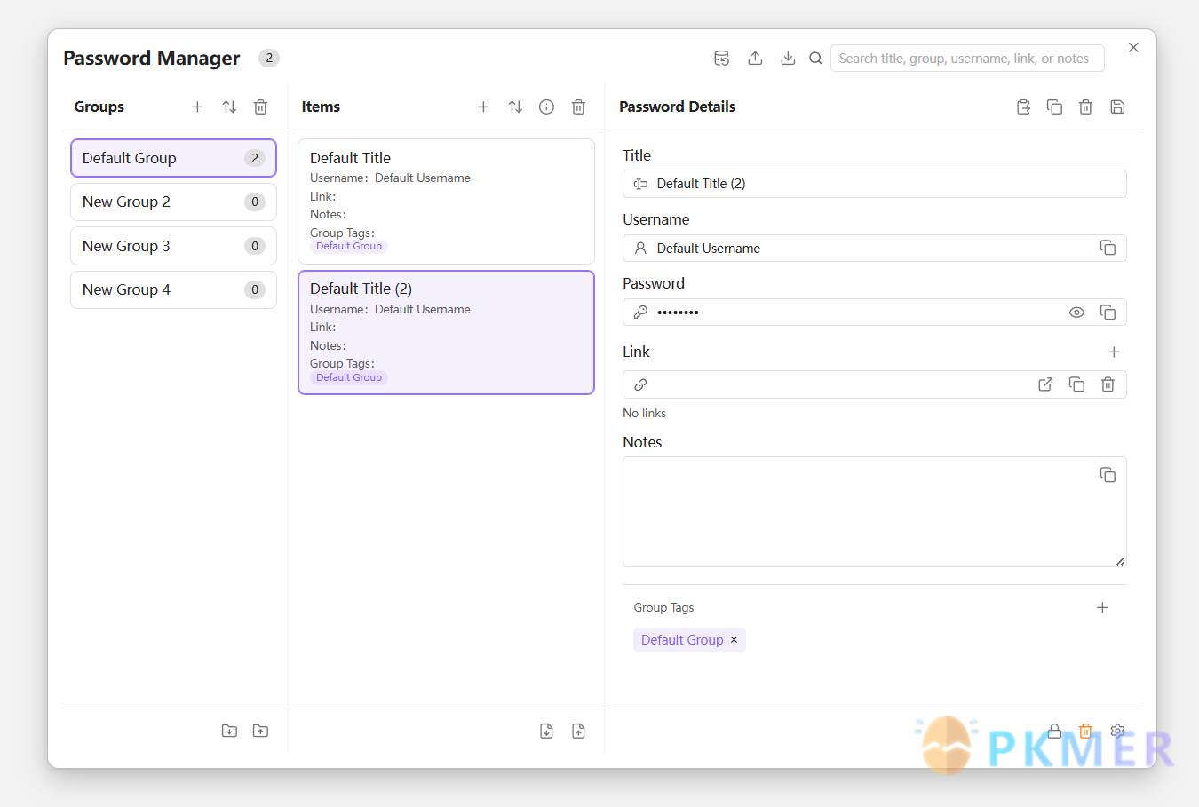Click folder upload icon under Groups
This screenshot has height=807, width=1199.
(260, 731)
